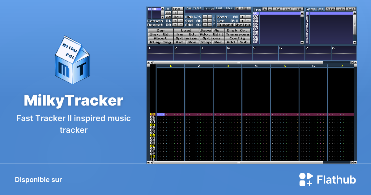Shrink the current pattern with the Shrink button
The height and width of the screenshot is (195, 371).
click(242, 25)
